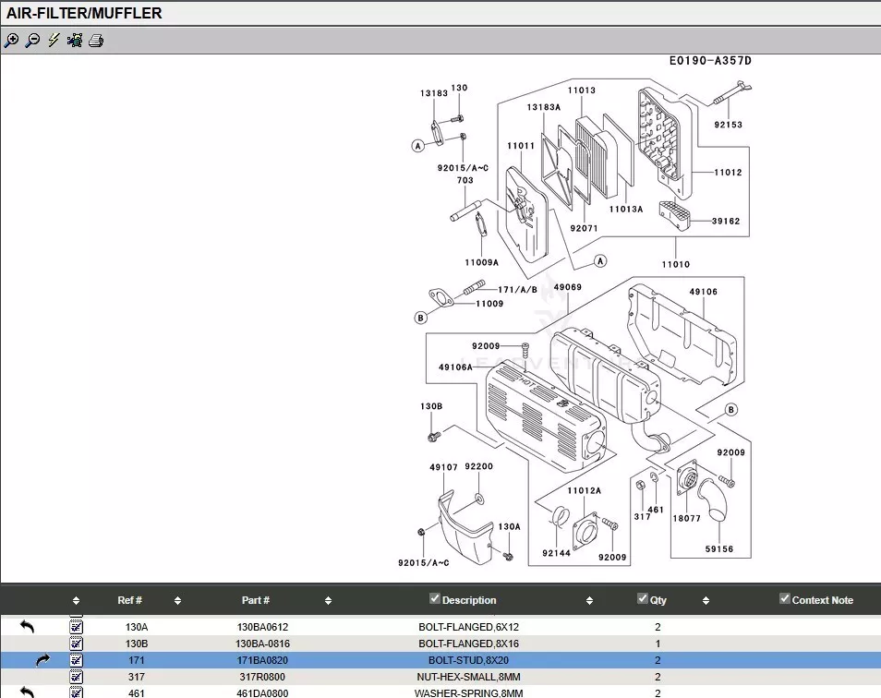Image resolution: width=881 pixels, height=698 pixels.
Task: Print the parts diagram
Action: point(96,41)
